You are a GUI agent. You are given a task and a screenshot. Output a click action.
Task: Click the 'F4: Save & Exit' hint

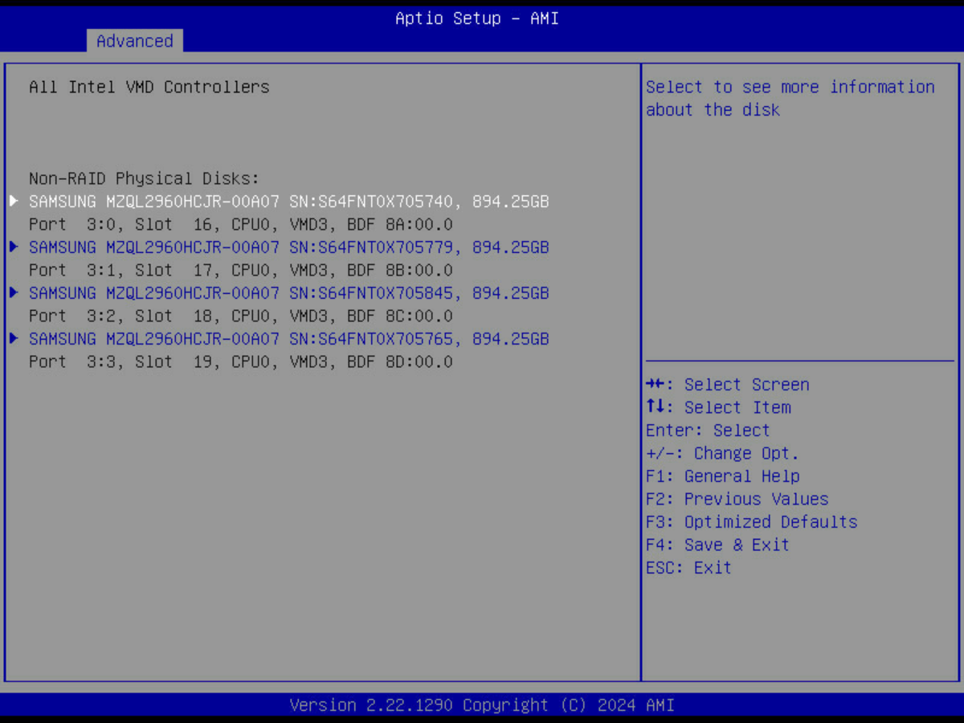click(x=718, y=545)
